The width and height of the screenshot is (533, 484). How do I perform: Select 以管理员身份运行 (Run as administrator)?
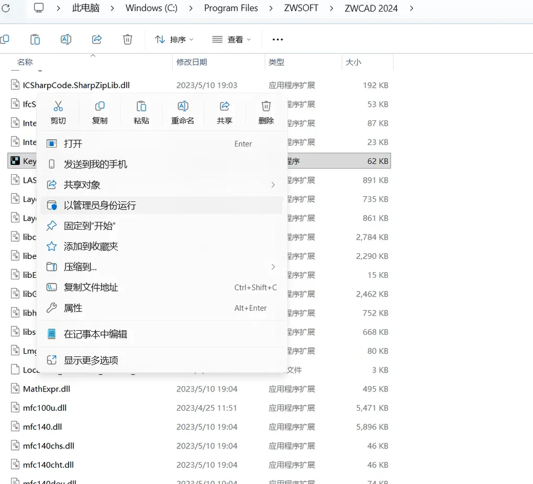pyautogui.click(x=161, y=205)
